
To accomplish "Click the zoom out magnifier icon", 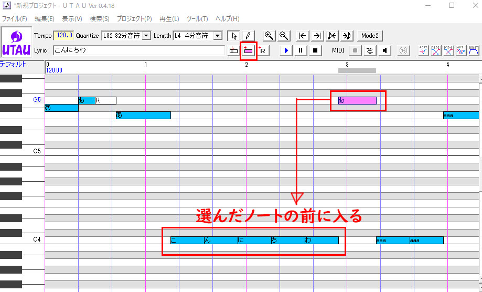I will tap(284, 36).
